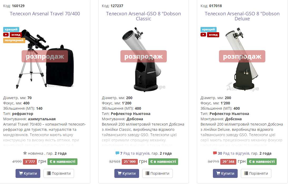288x184 pixels.
Task: Click YouTube review icon on Arsenal Travel 70/400
Action: click(x=6, y=35)
